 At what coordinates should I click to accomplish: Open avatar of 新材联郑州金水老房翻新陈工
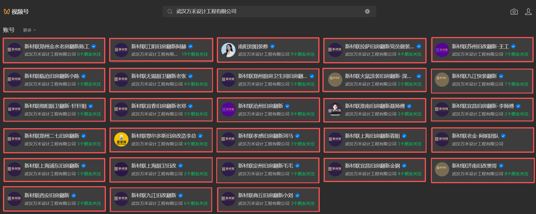14,50
